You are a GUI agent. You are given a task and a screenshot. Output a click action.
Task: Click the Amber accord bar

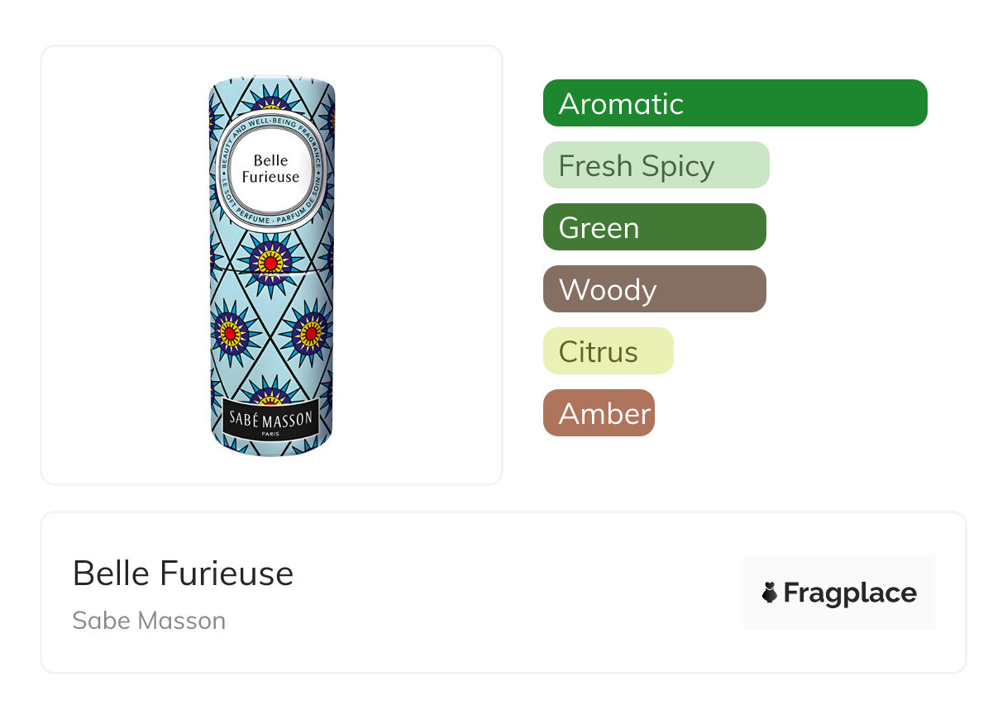[599, 413]
